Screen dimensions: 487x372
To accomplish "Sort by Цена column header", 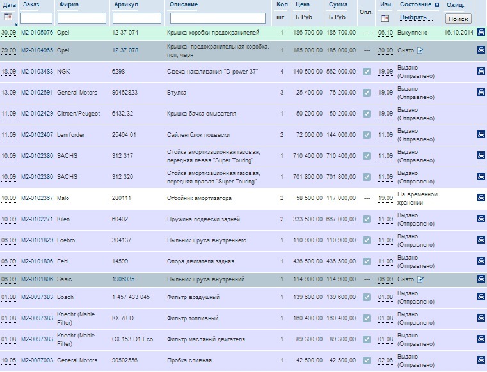I will pos(303,4).
